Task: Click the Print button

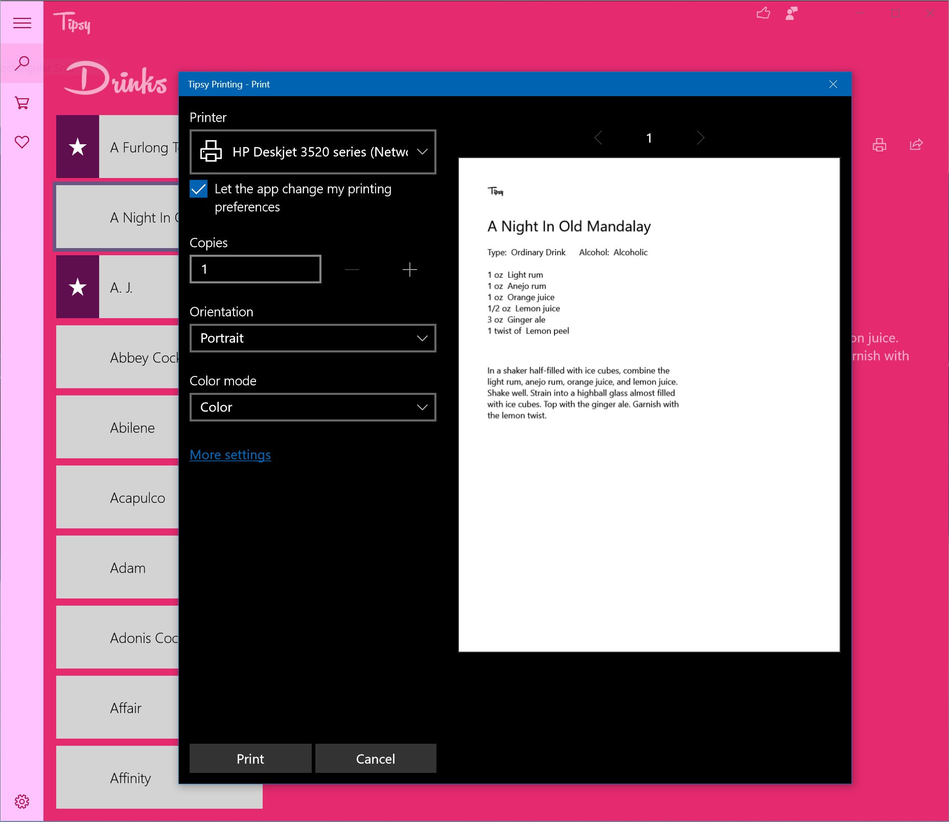Action: [250, 759]
